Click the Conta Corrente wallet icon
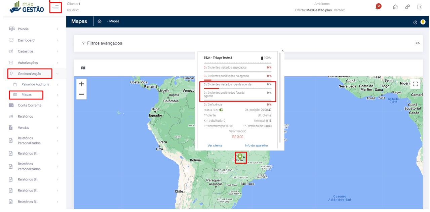 point(11,105)
